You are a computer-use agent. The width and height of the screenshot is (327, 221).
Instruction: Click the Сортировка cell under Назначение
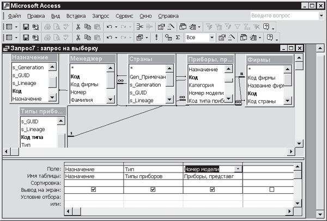(x=93, y=183)
